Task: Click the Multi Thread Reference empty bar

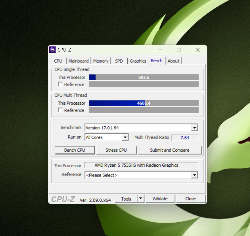Action: [144, 110]
